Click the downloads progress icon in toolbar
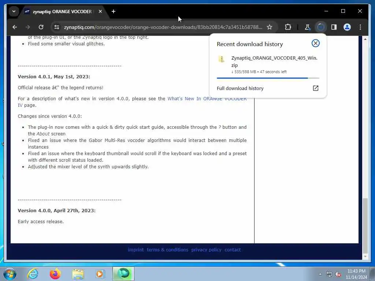Viewport: 375px width, 281px height. coord(321,27)
